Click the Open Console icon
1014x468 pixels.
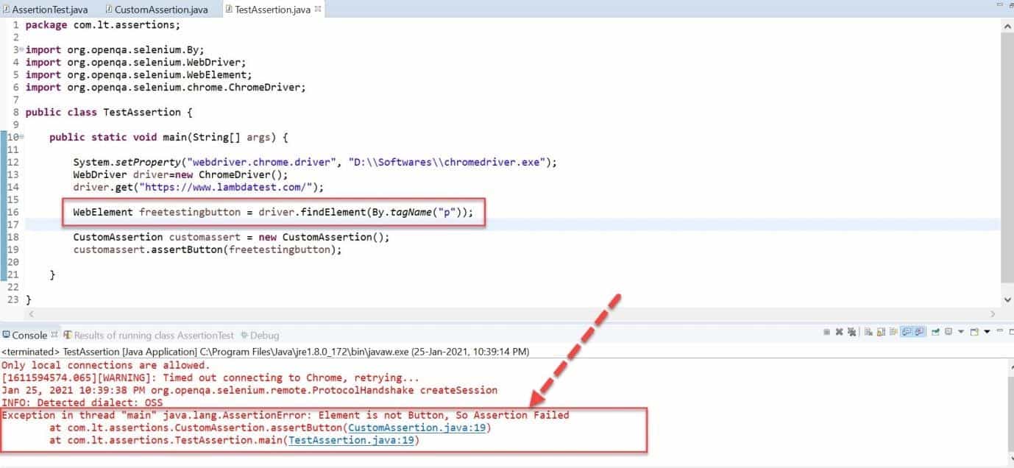click(x=974, y=332)
